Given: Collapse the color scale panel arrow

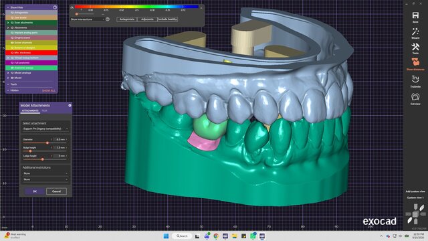Looking at the screenshot, I should coord(201,7).
